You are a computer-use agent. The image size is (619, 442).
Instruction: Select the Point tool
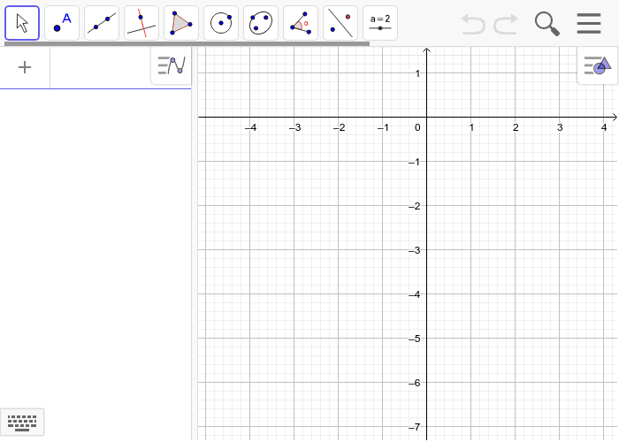(62, 23)
